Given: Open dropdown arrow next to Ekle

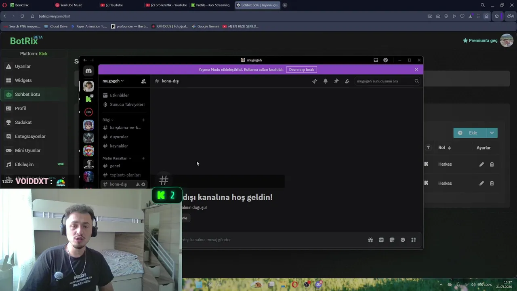Looking at the screenshot, I should (492, 133).
